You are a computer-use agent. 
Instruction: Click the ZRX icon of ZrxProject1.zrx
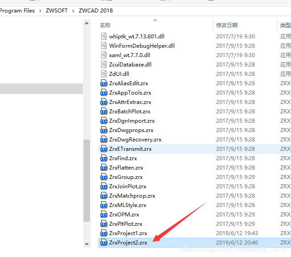[104, 233]
